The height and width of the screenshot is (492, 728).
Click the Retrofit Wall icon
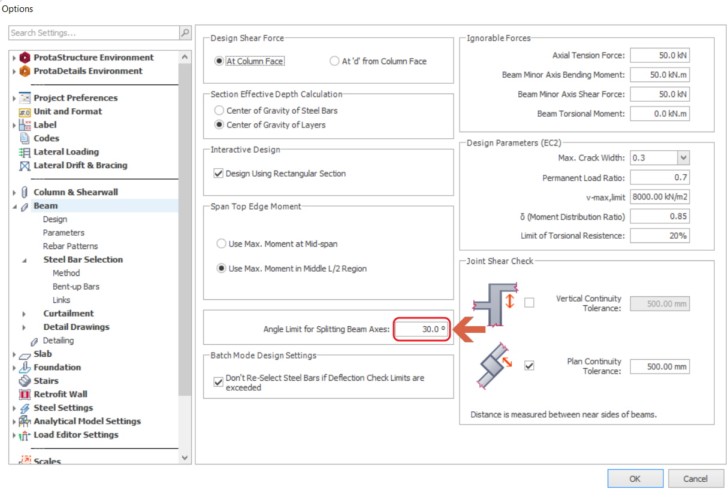click(x=25, y=394)
